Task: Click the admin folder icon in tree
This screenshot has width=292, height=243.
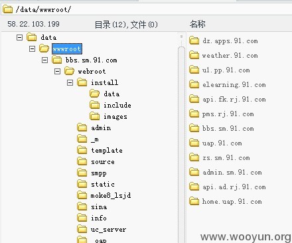Action: pos(82,127)
